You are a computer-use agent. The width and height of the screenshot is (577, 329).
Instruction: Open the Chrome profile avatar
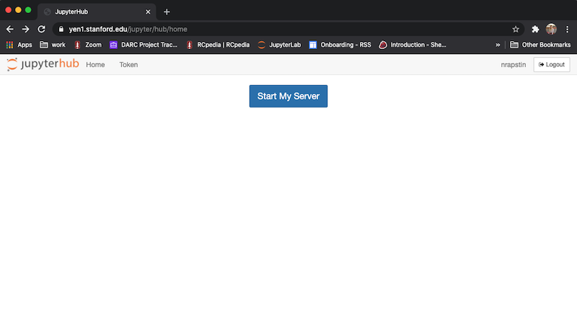coord(551,29)
